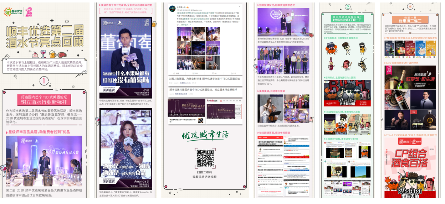This screenshot has width=445, height=204.
Task: Click the pineapple-haired character with sunglasses
Action: [x=346, y=48]
